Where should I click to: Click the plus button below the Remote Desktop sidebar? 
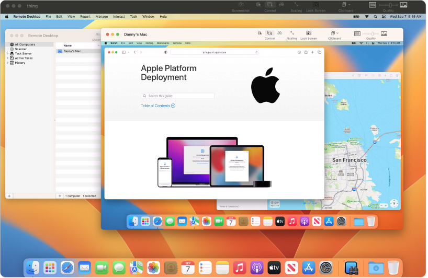point(9,196)
